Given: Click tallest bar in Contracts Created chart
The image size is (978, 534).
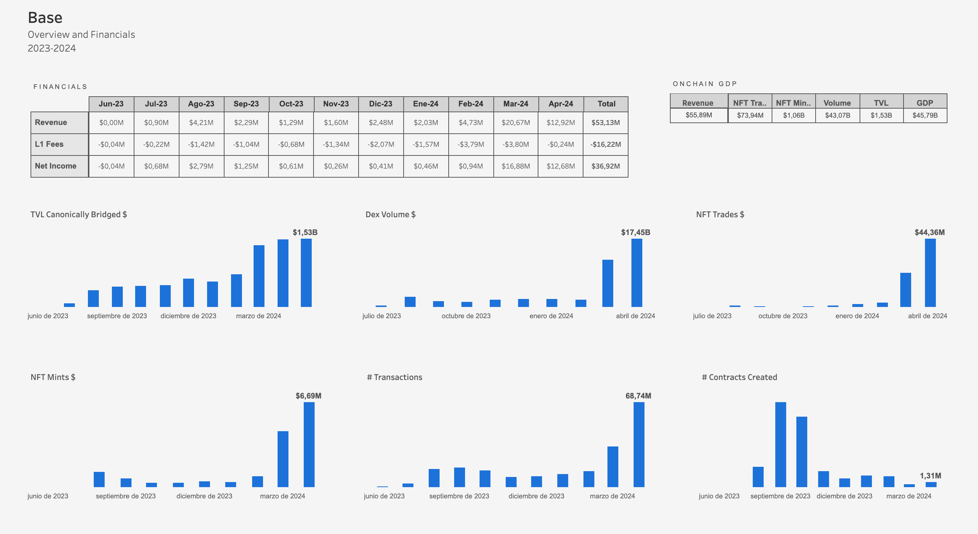Looking at the screenshot, I should click(x=781, y=444).
